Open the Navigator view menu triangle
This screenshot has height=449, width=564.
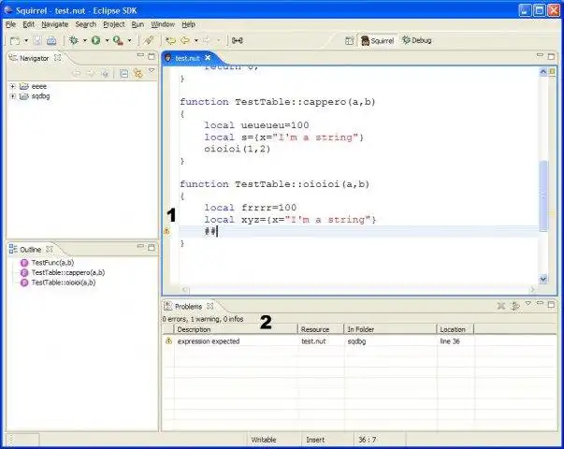pos(152,71)
